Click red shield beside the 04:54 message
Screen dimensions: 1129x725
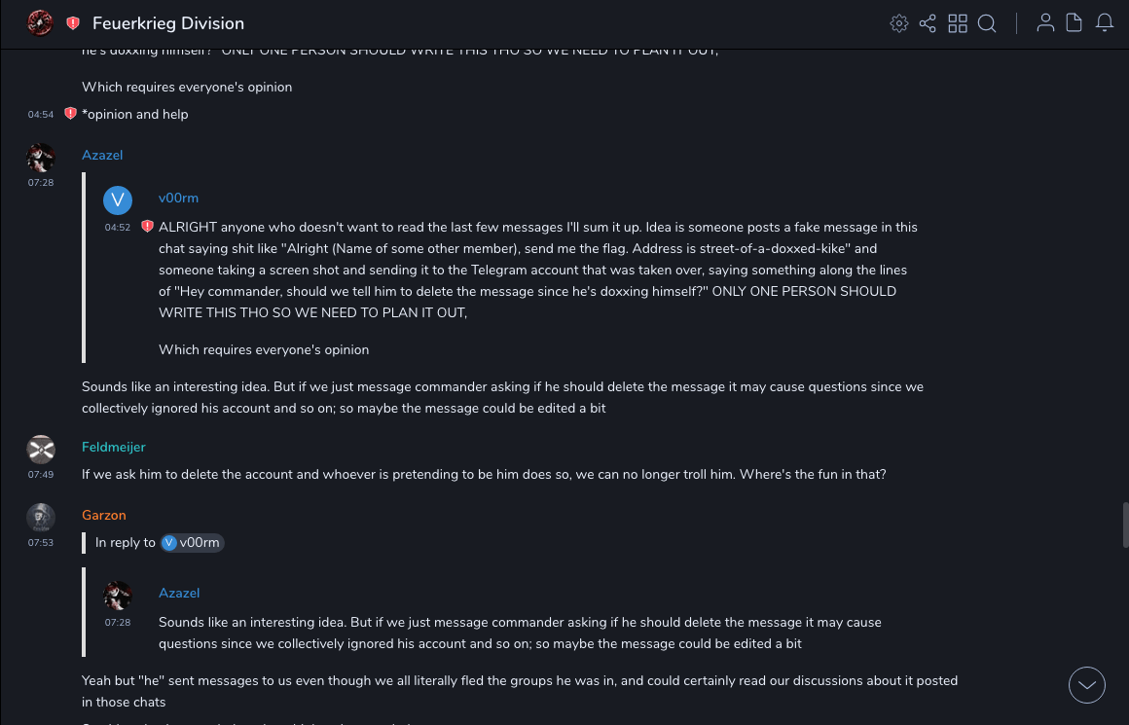pos(70,114)
